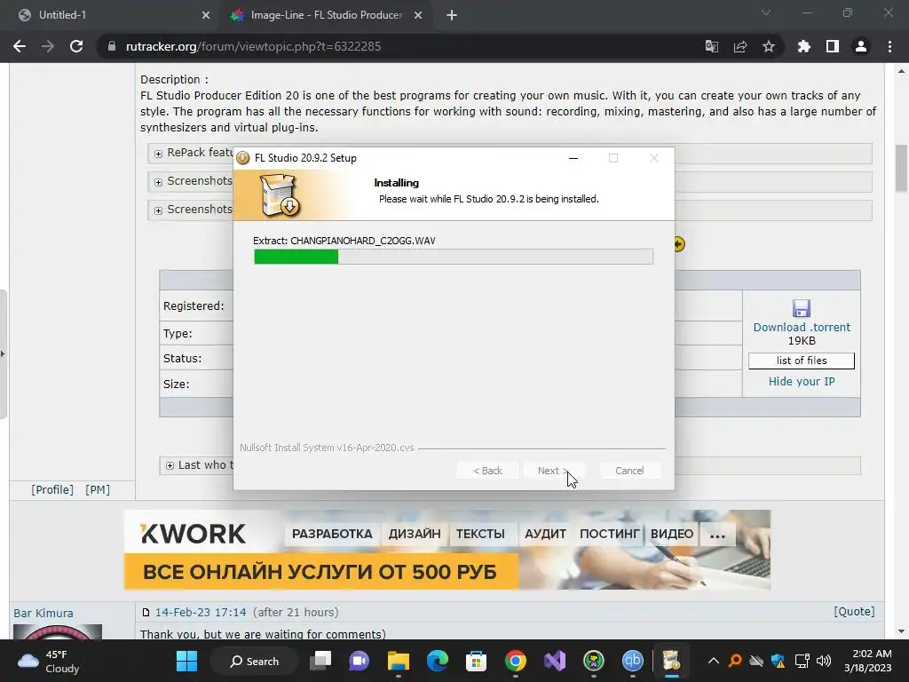The height and width of the screenshot is (682, 909).
Task: Close the Image-Line FL Studio tab
Action: [x=418, y=15]
